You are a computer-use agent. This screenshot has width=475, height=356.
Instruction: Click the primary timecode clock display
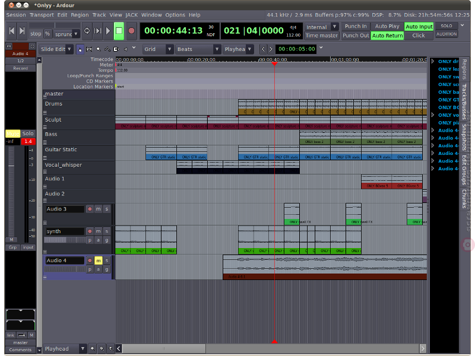tap(179, 31)
